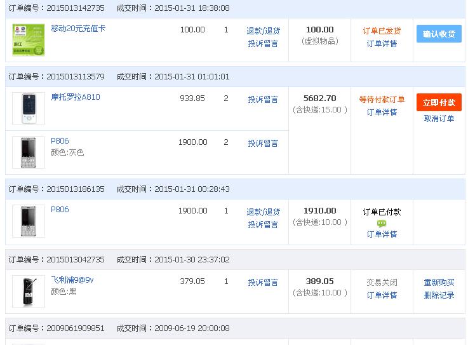The height and width of the screenshot is (345, 468).
Task: Click the P806 thumbnail in order 2015013186135
Action: click(29, 221)
